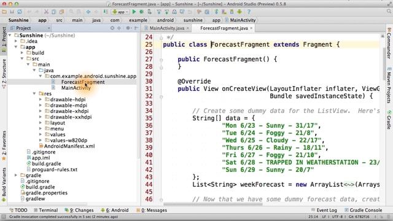Click the Sunshine breadcrumb
393x221 pixels.
click(18, 20)
